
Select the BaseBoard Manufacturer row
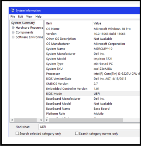click(92, 99)
